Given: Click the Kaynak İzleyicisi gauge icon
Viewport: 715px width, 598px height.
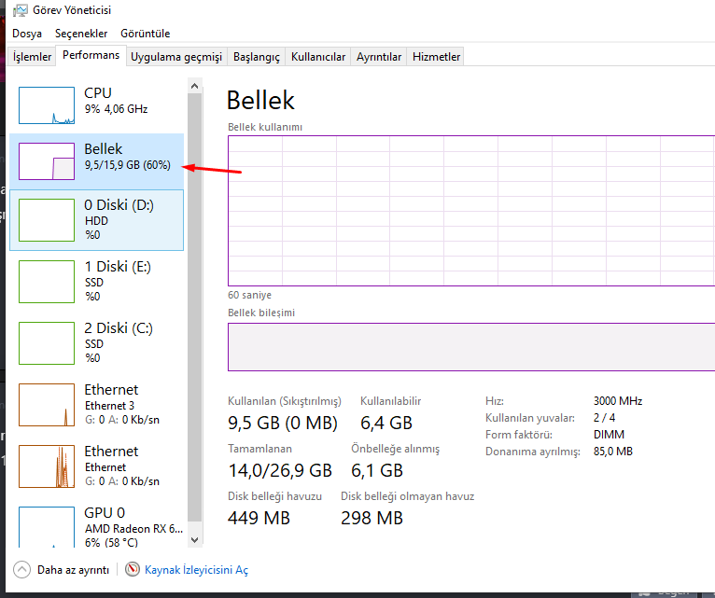Looking at the screenshot, I should coord(133,569).
